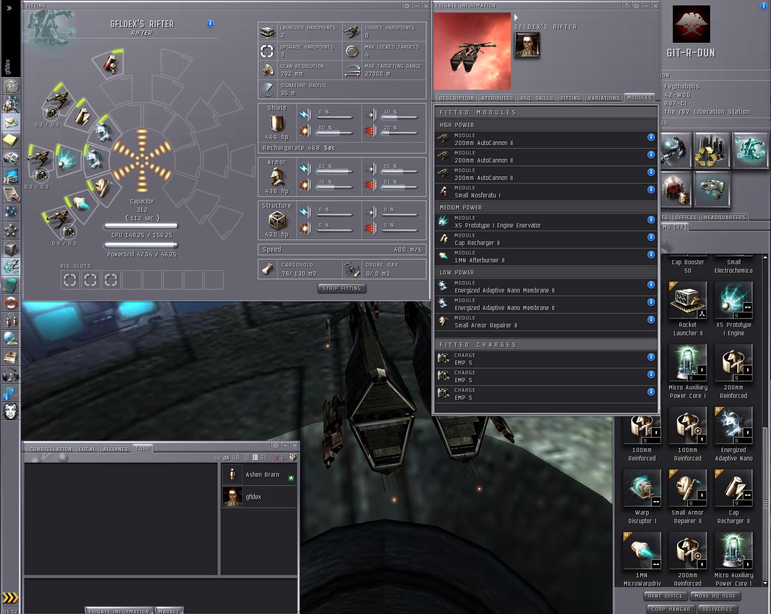
Task: Click the Rifter ship thumbnail in info window
Action: (x=472, y=51)
